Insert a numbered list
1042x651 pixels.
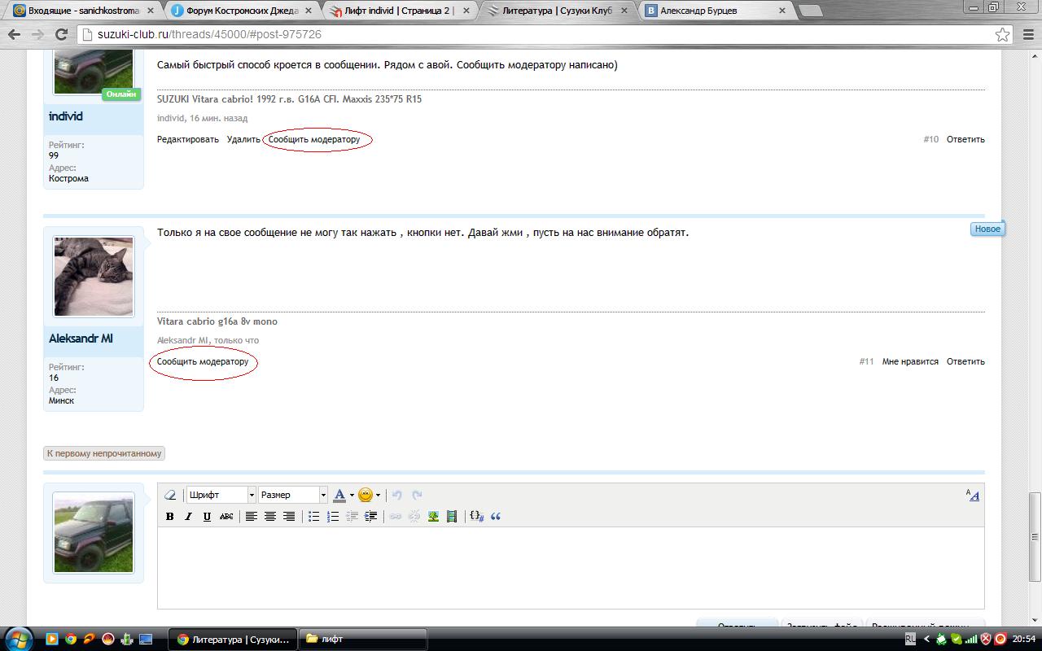[332, 516]
